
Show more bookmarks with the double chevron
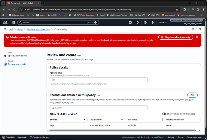coord(201,15)
